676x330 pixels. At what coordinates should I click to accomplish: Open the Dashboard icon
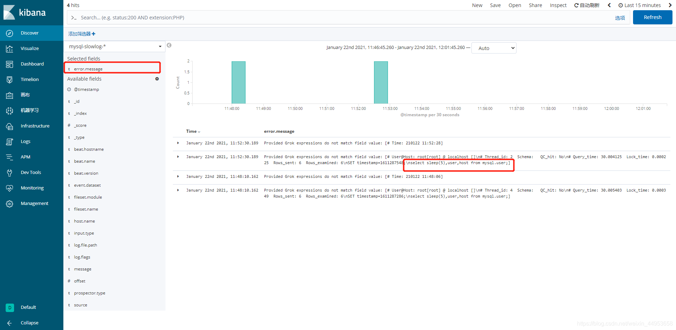(10, 64)
